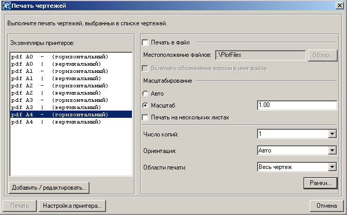This screenshot has height=215, width=347.
Task: Click the Обзор... button
Action: pyautogui.click(x=323, y=55)
